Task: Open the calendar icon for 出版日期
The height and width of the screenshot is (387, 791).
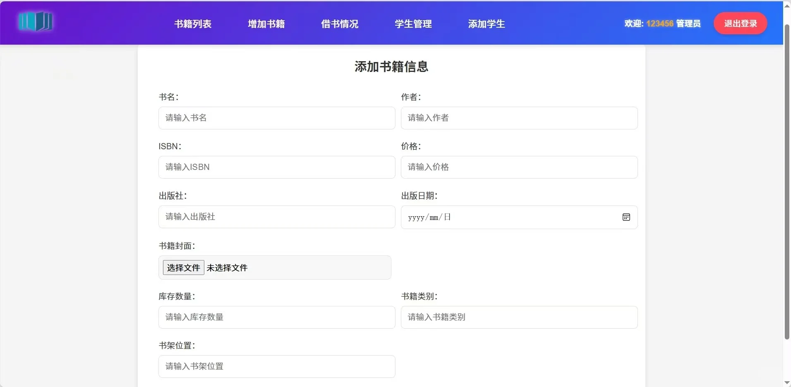Action: 626,217
